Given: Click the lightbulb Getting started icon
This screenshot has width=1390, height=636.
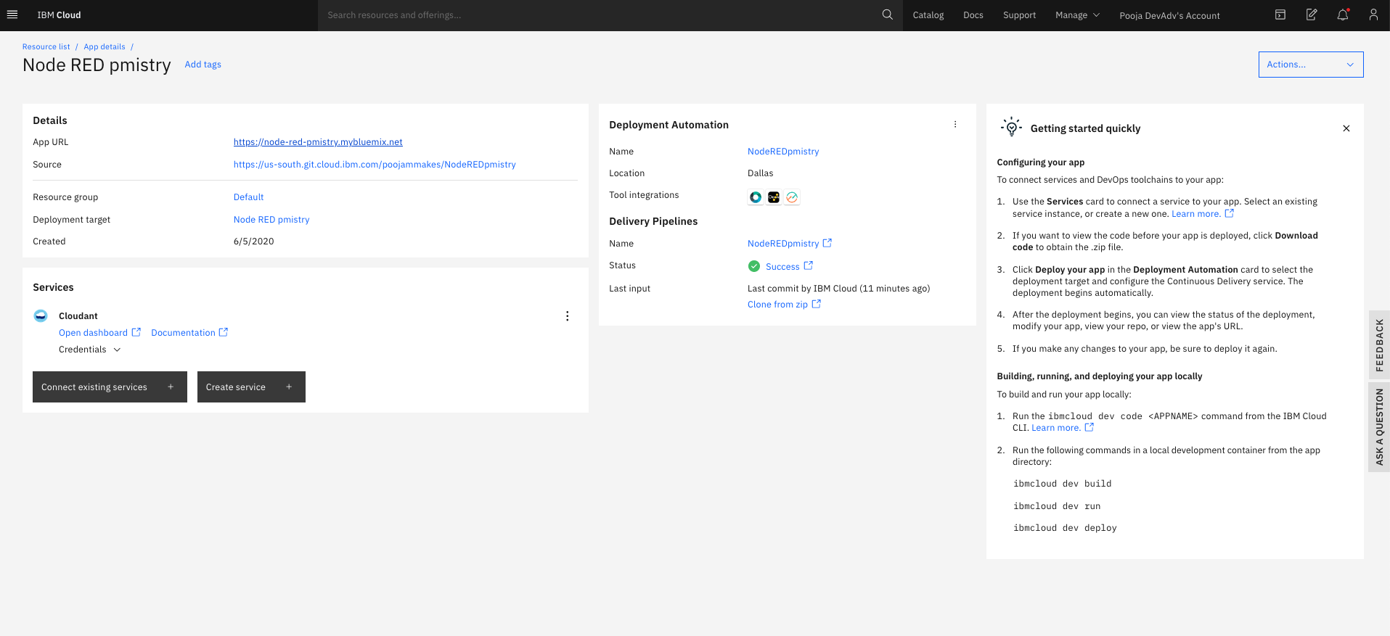Looking at the screenshot, I should tap(1011, 128).
